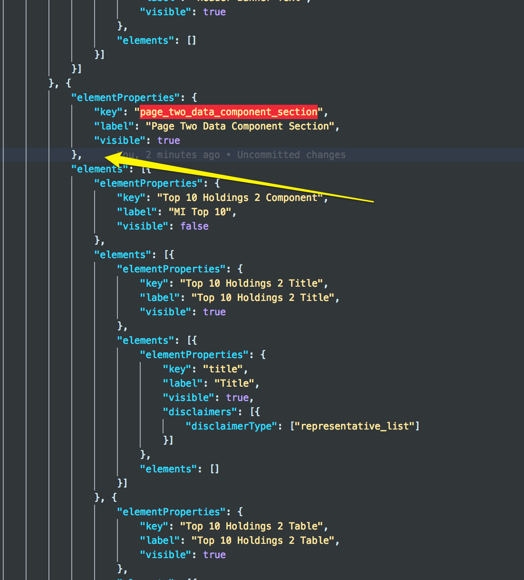Click the visible true under Holdings 2 Table label
This screenshot has height=580, width=524.
click(214, 555)
